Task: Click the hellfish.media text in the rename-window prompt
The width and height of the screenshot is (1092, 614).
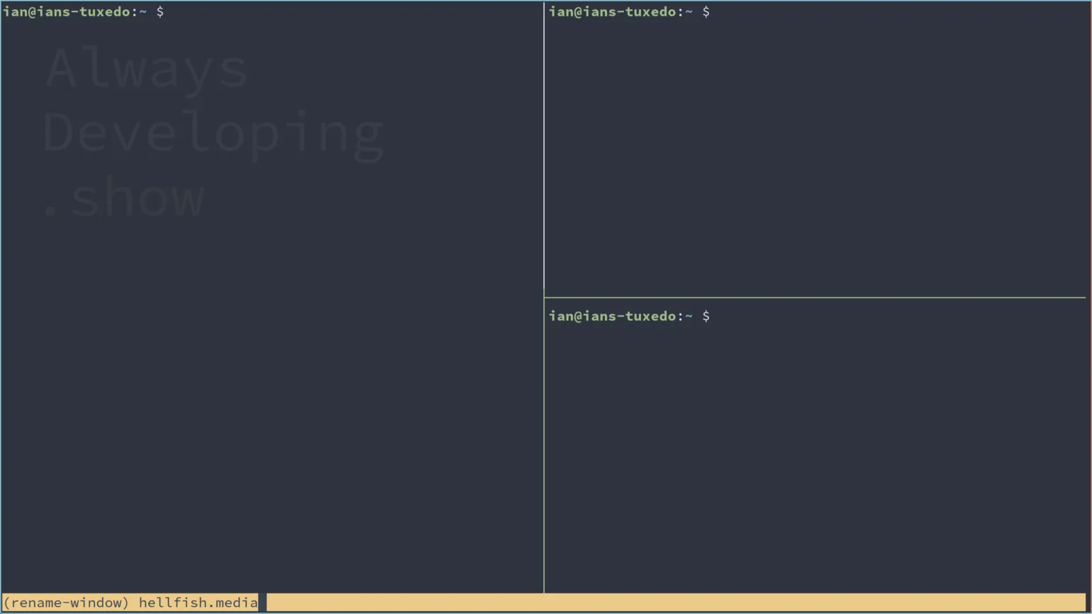Action: tap(199, 603)
